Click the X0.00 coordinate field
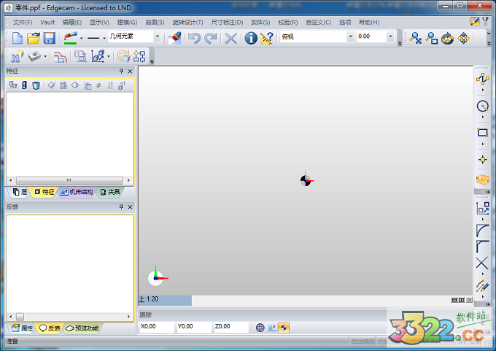This screenshot has width=496, height=351. click(157, 327)
